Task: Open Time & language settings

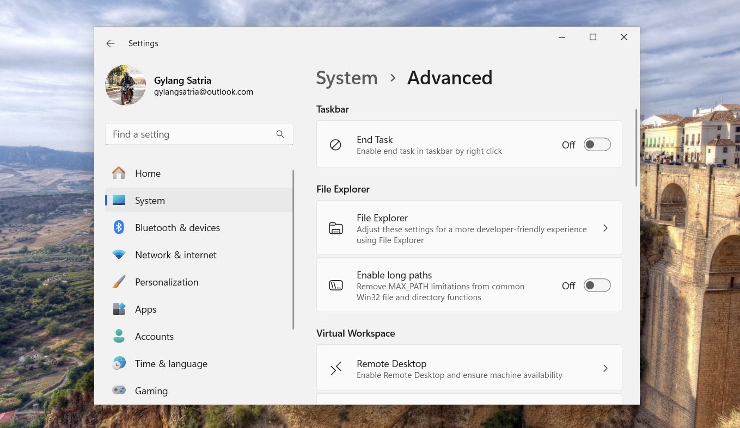Action: click(x=199, y=364)
